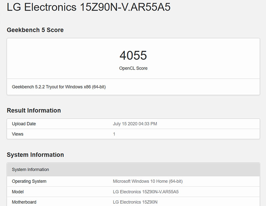Click the Result Information section heading

point(34,110)
